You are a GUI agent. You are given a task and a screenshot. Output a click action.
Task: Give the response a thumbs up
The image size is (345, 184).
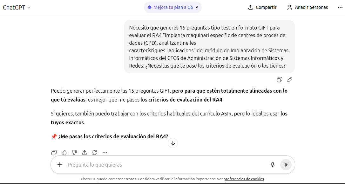[x=64, y=153]
